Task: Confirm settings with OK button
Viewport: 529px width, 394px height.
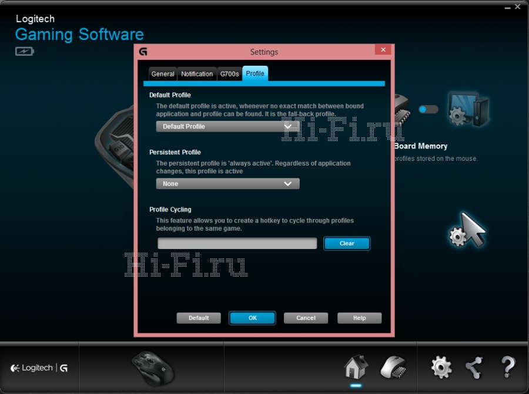Action: point(252,318)
